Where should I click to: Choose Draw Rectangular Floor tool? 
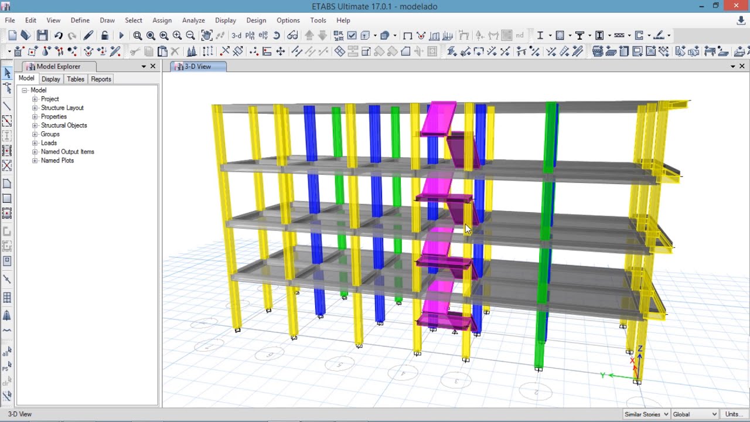pyautogui.click(x=7, y=199)
